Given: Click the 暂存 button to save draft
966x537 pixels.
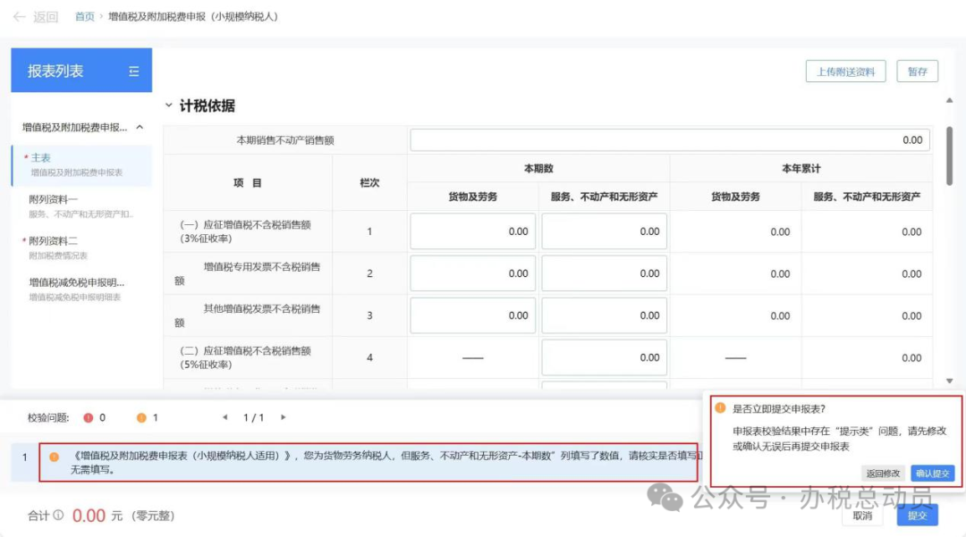Looking at the screenshot, I should click(x=919, y=71).
